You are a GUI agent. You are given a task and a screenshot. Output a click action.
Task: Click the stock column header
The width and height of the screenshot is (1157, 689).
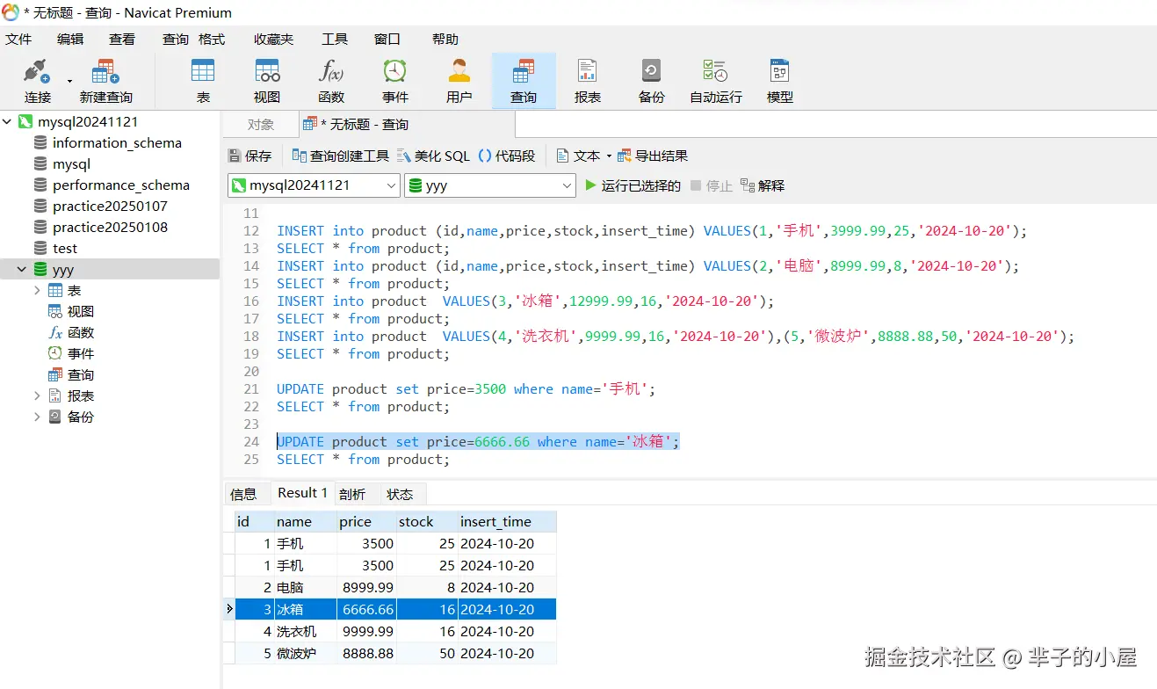[427, 521]
